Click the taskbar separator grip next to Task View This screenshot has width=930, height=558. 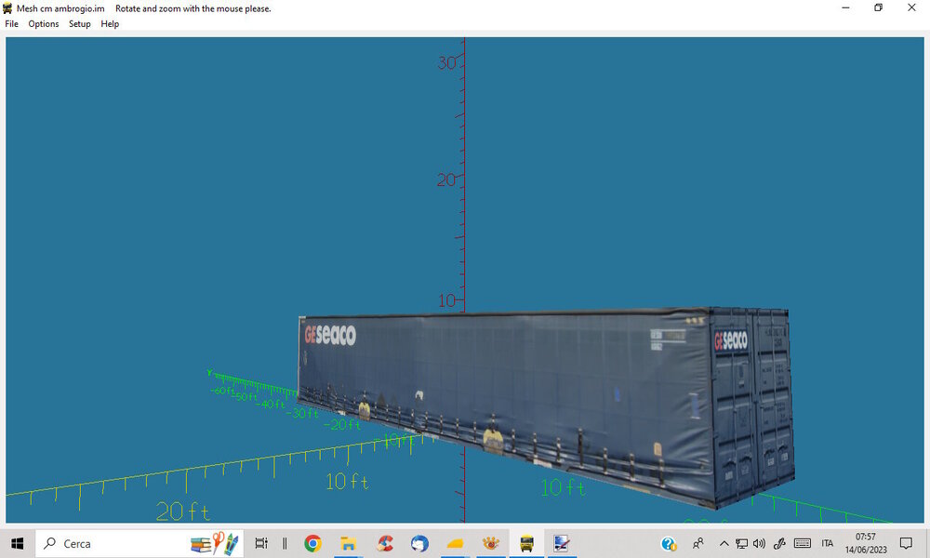coord(285,543)
